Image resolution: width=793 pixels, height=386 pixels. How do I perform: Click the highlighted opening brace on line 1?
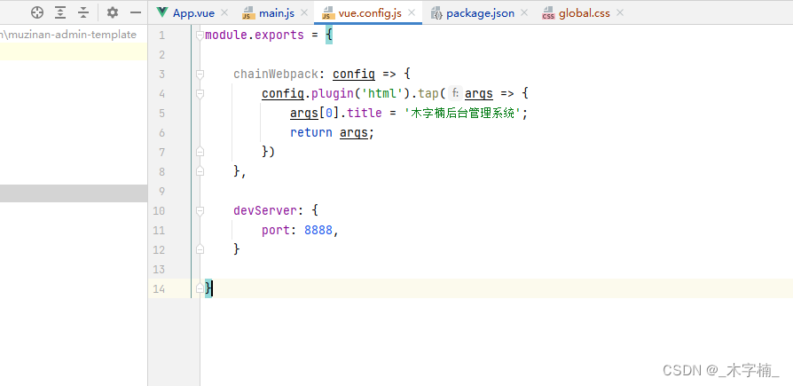coord(329,35)
